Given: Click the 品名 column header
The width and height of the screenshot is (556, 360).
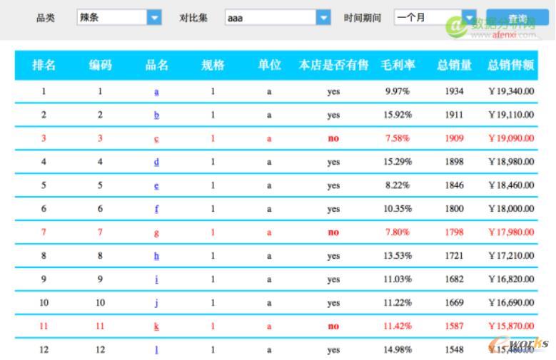Looking at the screenshot, I should tap(156, 66).
